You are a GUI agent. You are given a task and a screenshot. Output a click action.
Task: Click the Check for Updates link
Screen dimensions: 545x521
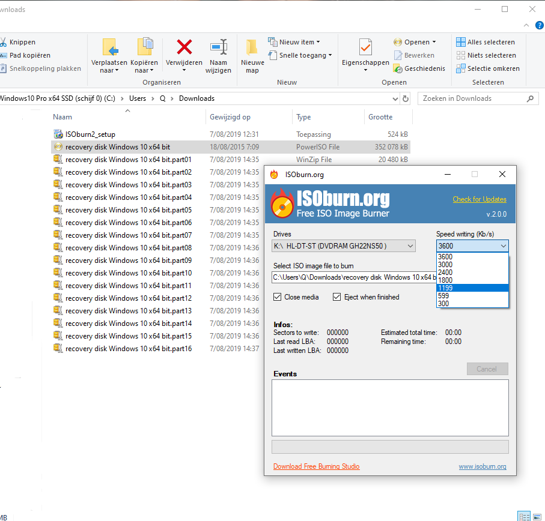click(x=479, y=199)
